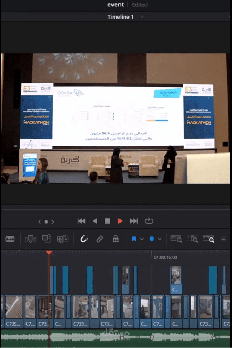Select custom zoom icon

coord(209,239)
